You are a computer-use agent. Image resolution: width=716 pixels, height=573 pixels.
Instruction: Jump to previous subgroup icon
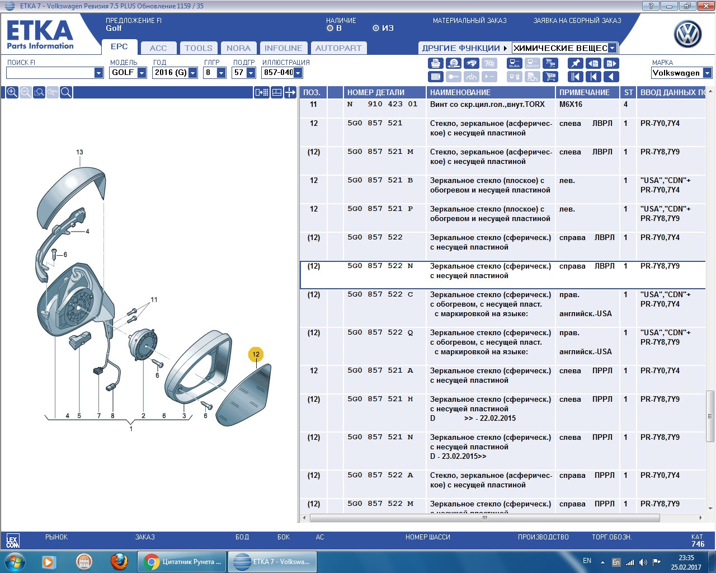593,77
